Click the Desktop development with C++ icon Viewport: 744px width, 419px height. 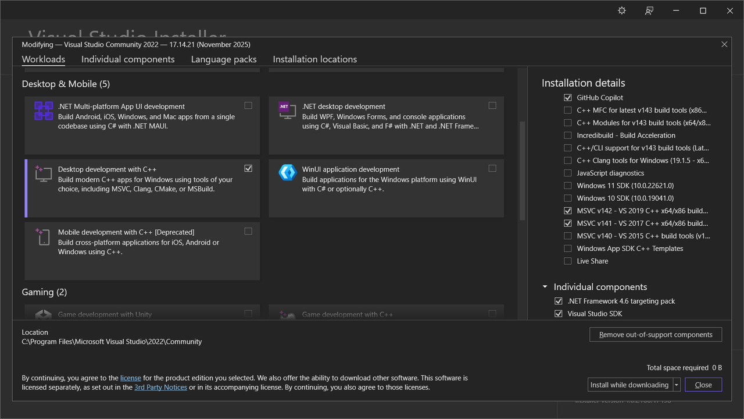pyautogui.click(x=44, y=173)
